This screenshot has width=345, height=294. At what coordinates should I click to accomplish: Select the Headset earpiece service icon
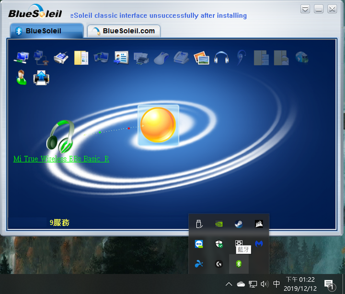[x=241, y=58]
